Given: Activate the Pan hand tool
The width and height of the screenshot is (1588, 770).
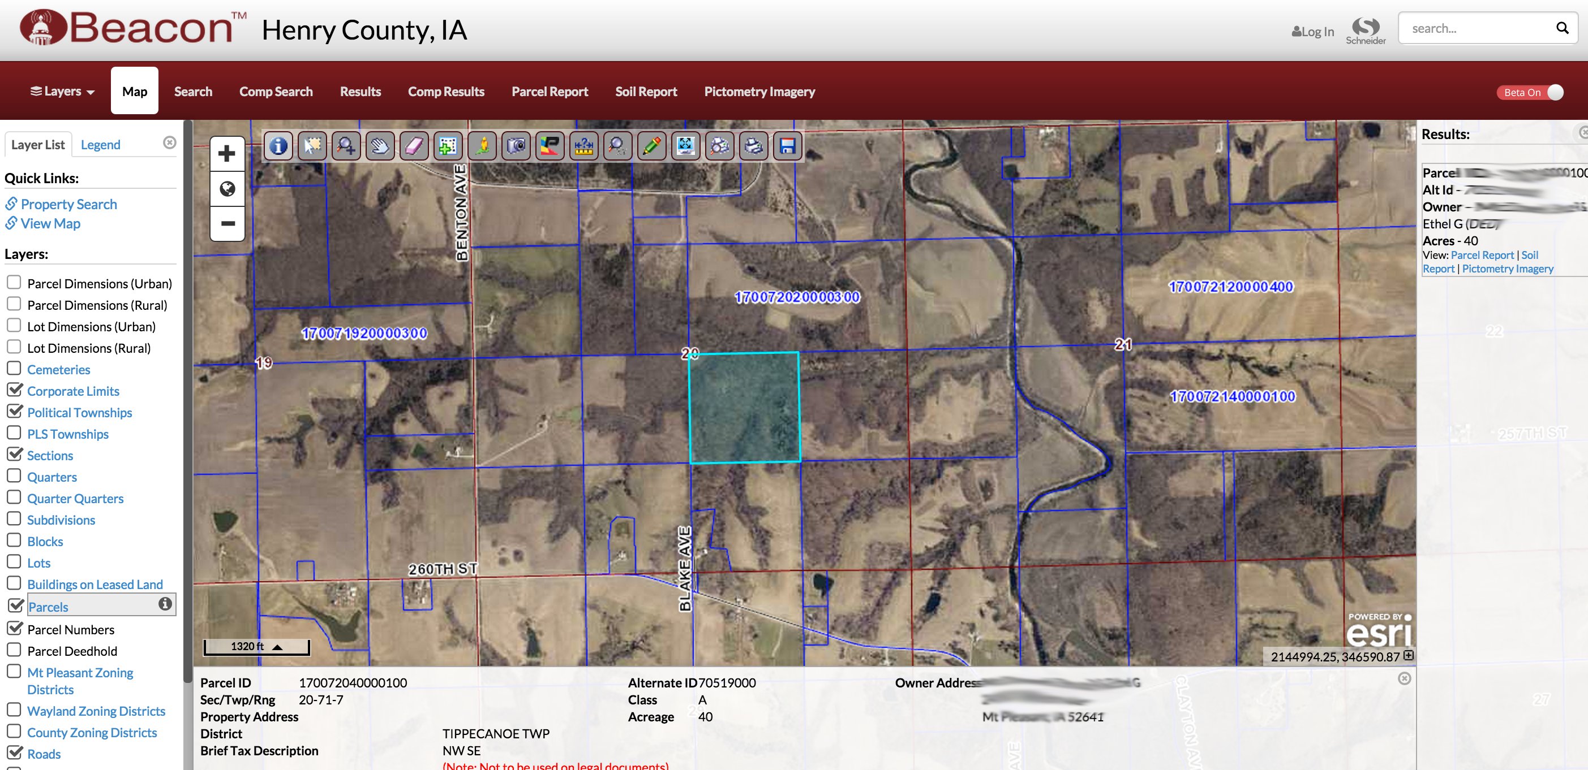Looking at the screenshot, I should tap(380, 146).
